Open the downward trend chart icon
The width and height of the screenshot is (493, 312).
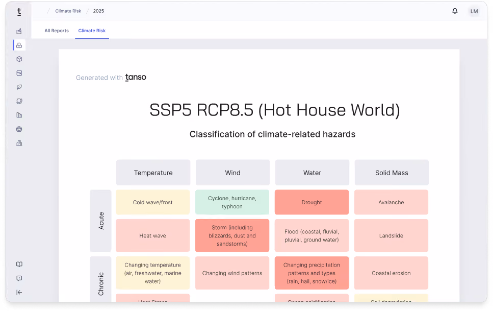pyautogui.click(x=19, y=73)
